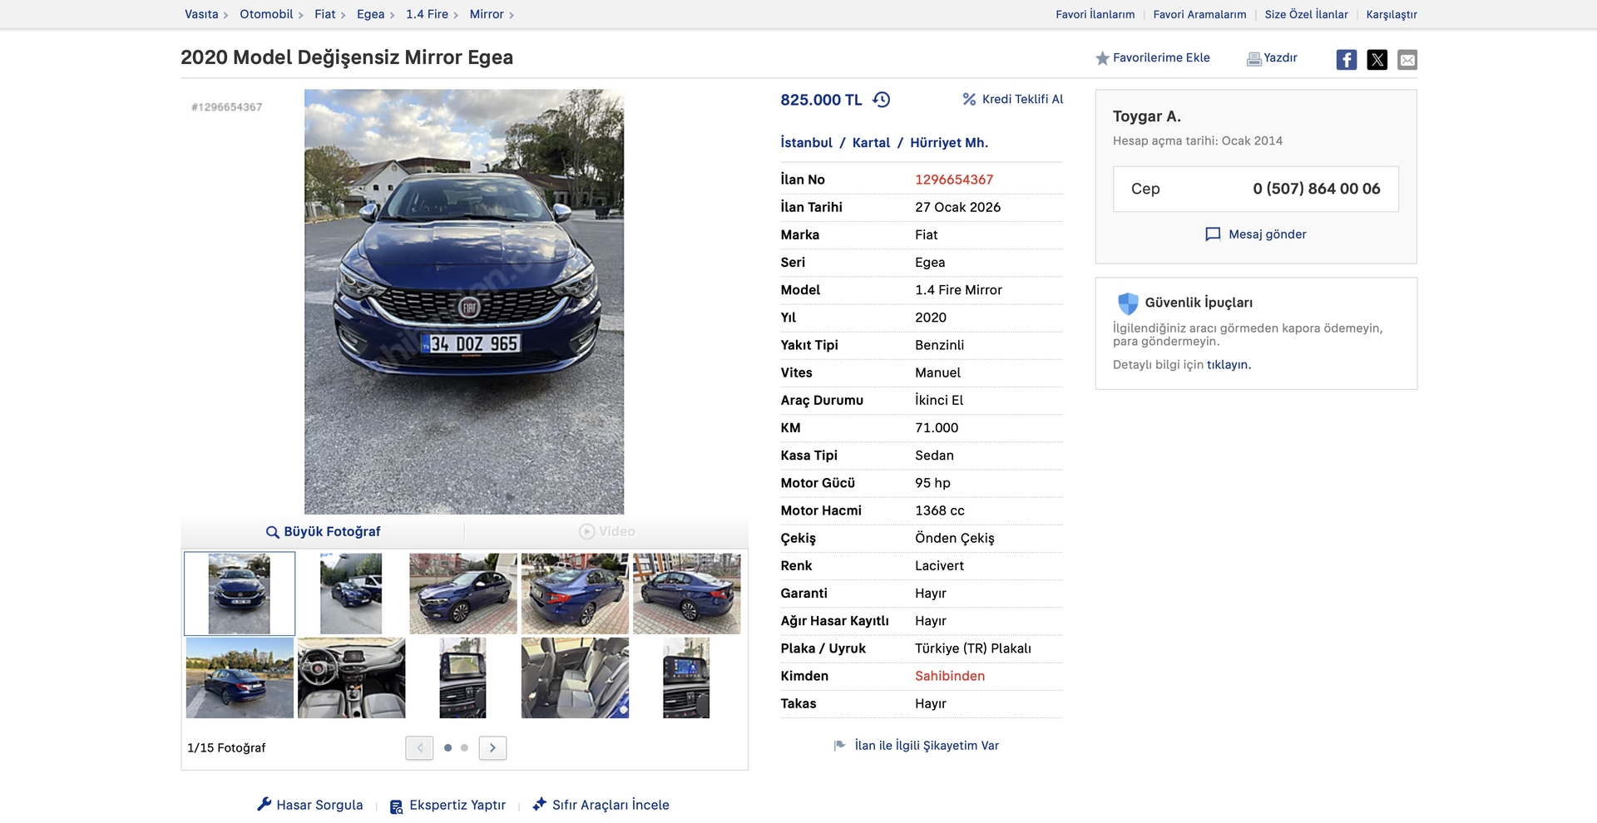Open Favori İlanlarım menu item
The height and width of the screenshot is (823, 1597).
(1095, 15)
